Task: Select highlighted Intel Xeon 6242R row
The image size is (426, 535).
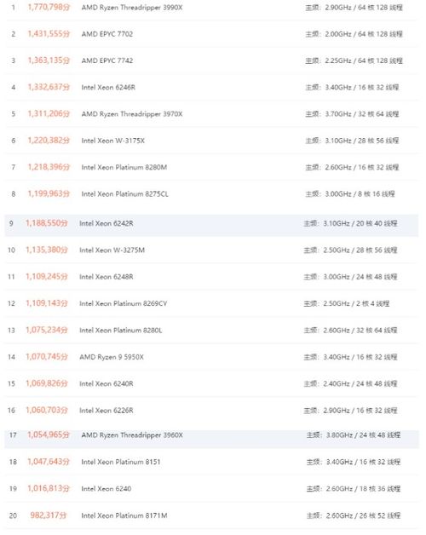Action: click(211, 223)
